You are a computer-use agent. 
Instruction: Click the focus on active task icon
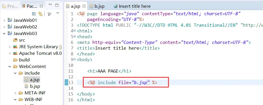[49, 14]
